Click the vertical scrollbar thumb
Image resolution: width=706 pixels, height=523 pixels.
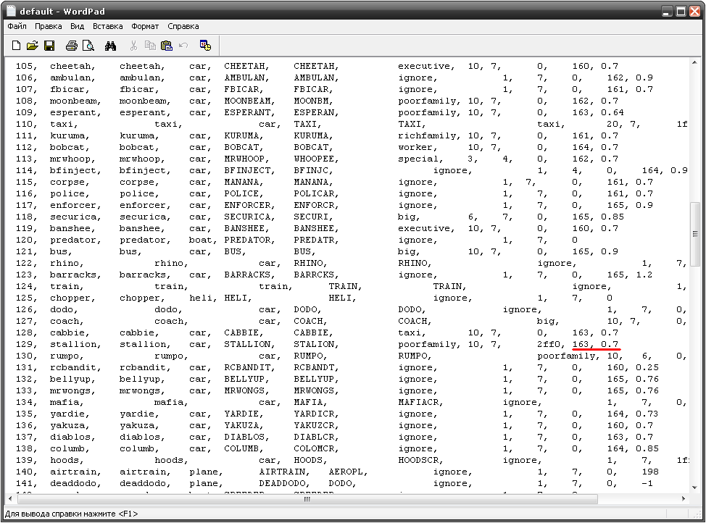(694, 233)
